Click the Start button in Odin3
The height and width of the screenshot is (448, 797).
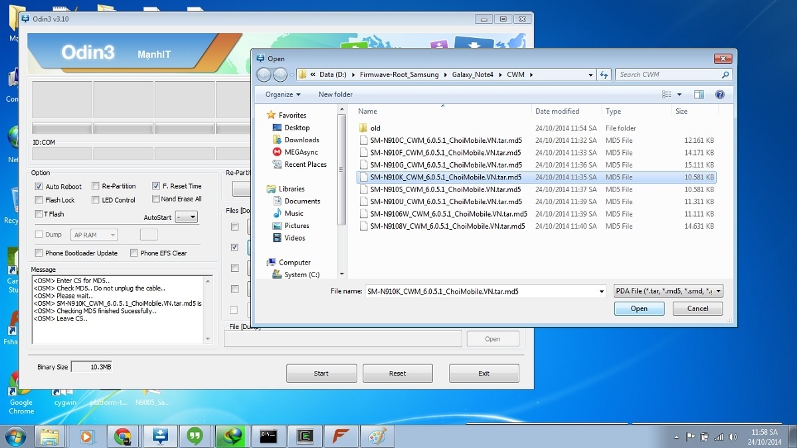tap(321, 374)
